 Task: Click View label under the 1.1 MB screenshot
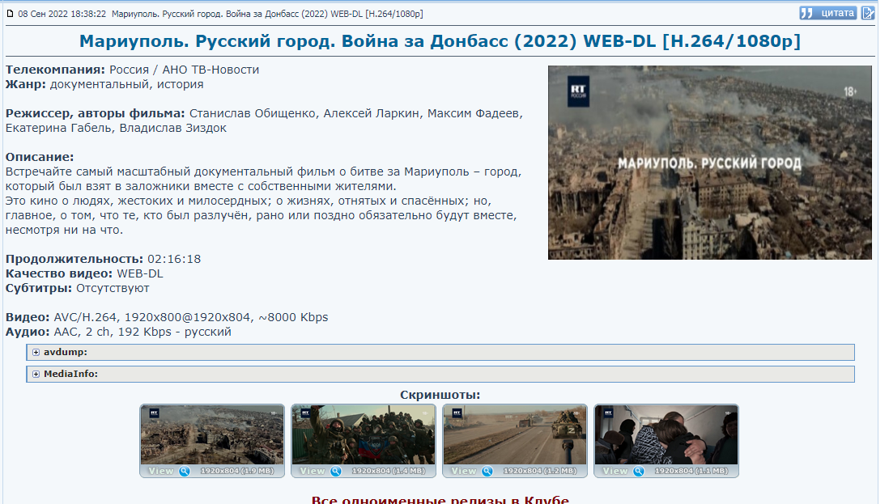[615, 471]
